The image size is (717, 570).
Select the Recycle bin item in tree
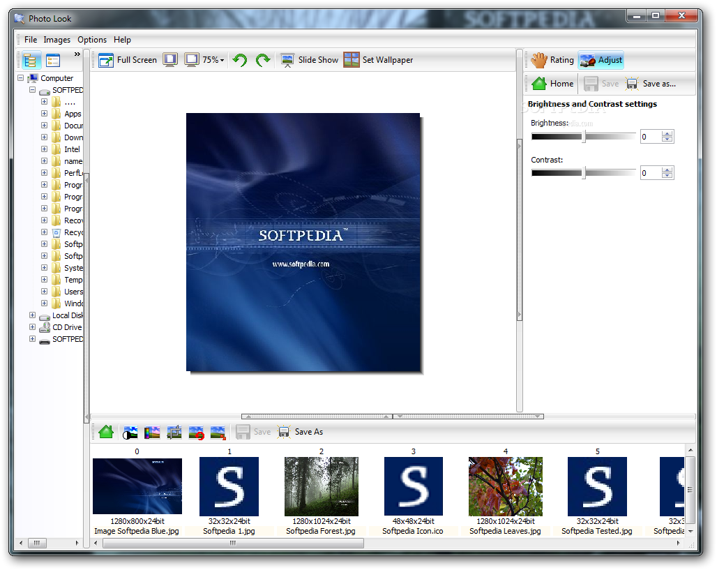73,232
